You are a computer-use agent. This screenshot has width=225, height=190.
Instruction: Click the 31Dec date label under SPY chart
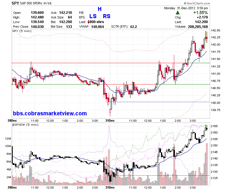[110, 121]
